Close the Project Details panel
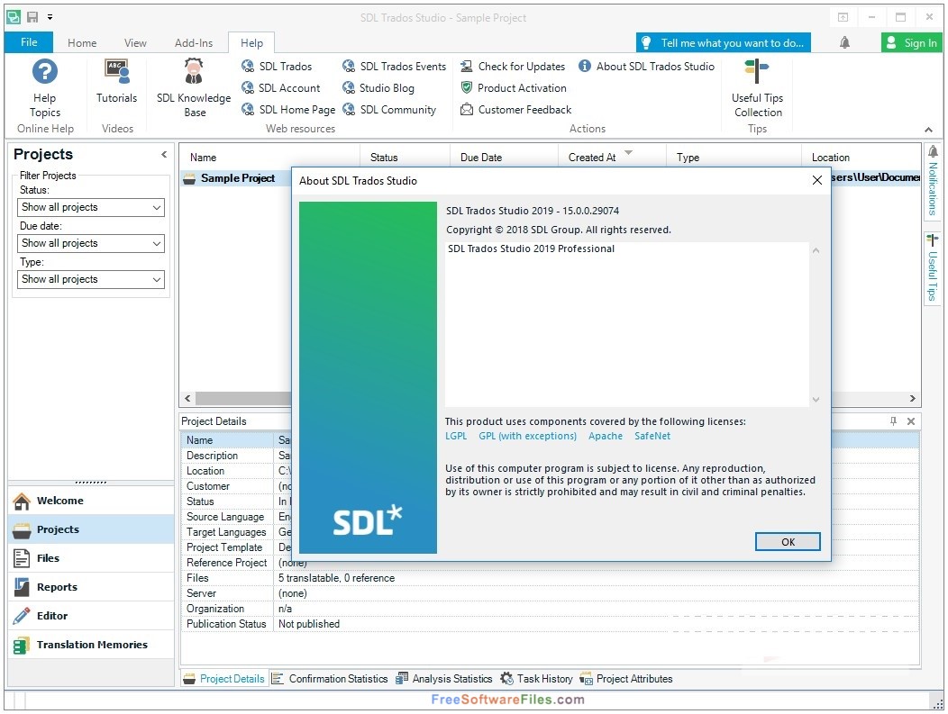This screenshot has width=948, height=714. pos(911,421)
